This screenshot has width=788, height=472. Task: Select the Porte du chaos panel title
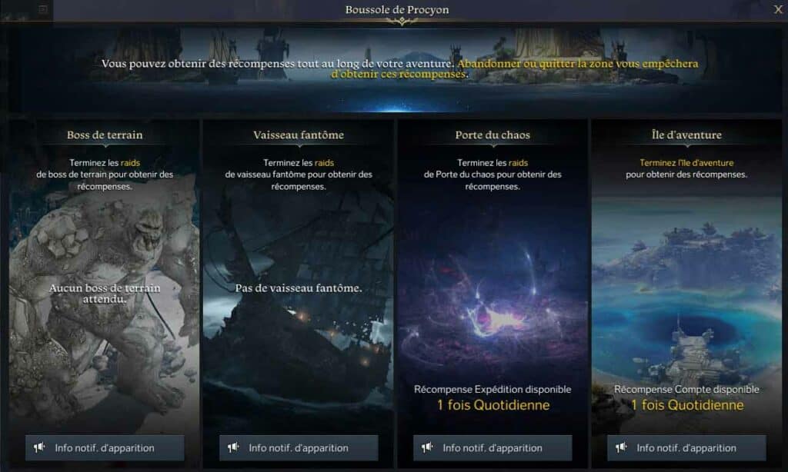(x=492, y=135)
